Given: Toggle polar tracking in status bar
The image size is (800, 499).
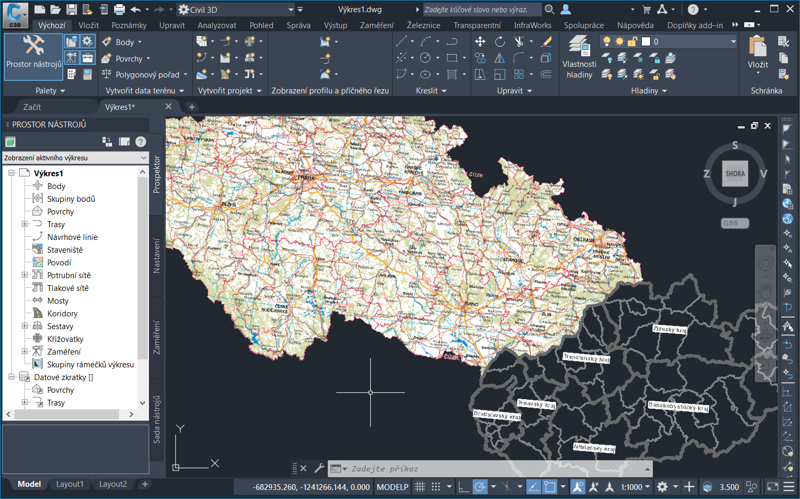Looking at the screenshot, I should [x=480, y=487].
